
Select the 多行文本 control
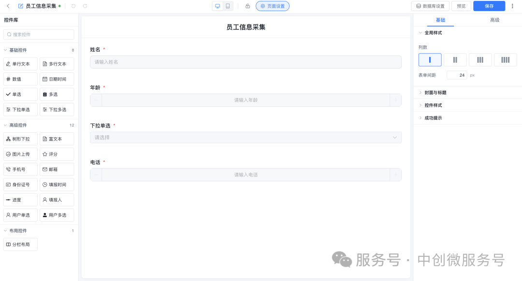click(x=57, y=64)
